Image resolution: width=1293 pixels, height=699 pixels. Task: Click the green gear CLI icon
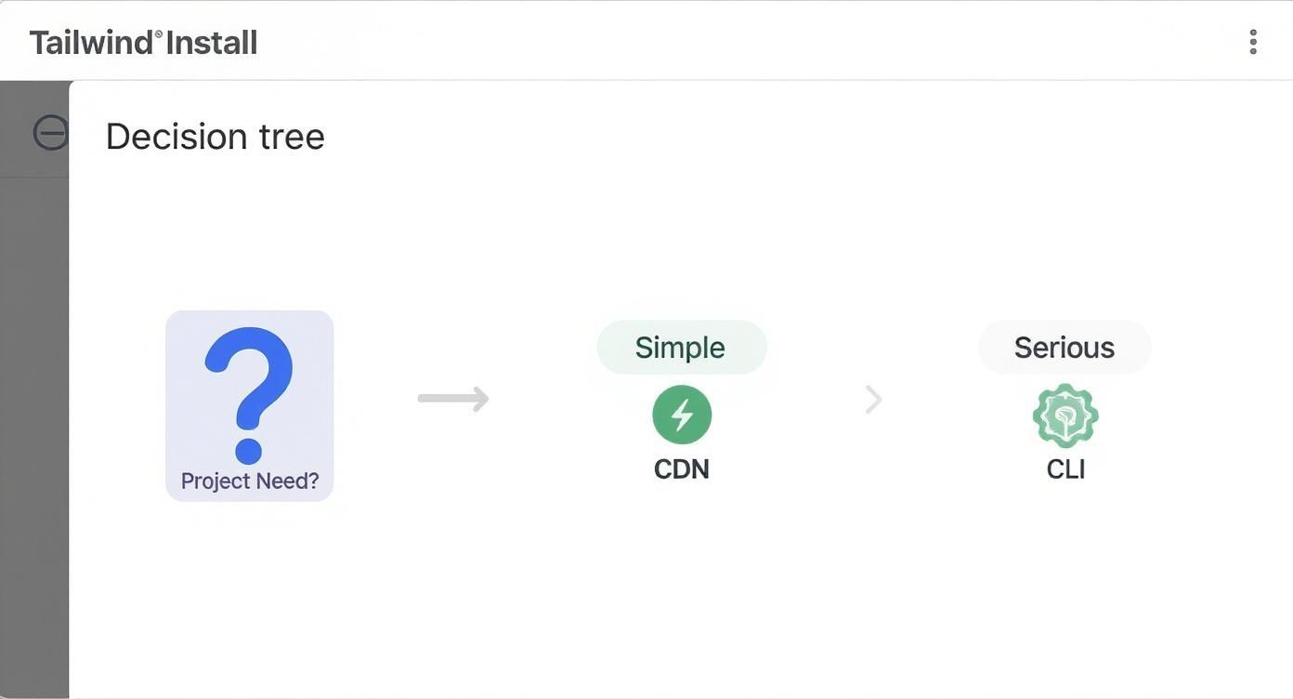pos(1064,415)
